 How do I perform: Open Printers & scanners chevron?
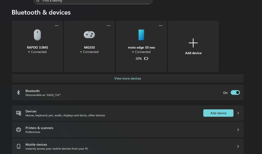238,130
